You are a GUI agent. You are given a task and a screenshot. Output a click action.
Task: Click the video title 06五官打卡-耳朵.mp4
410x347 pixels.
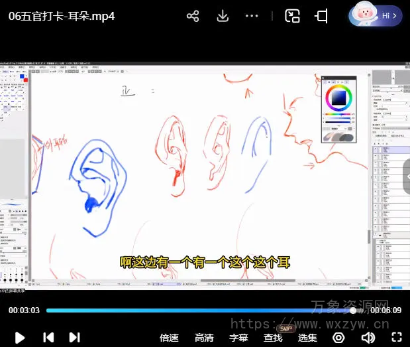pos(62,16)
